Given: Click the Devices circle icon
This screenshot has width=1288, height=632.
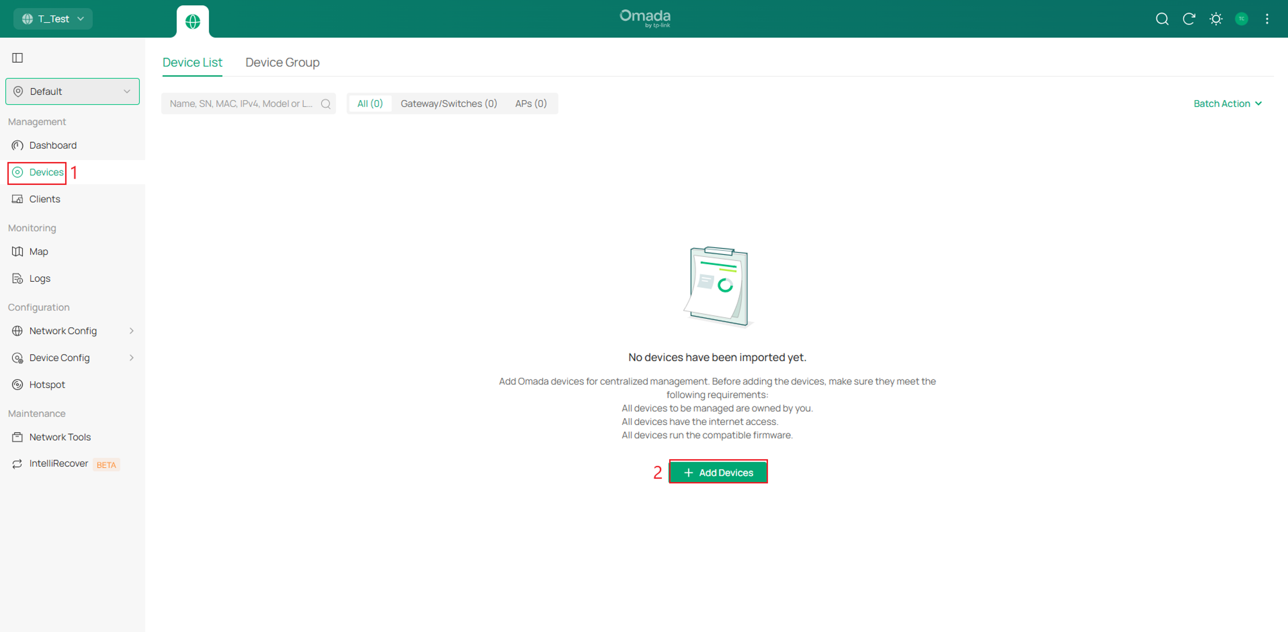Looking at the screenshot, I should coord(18,172).
